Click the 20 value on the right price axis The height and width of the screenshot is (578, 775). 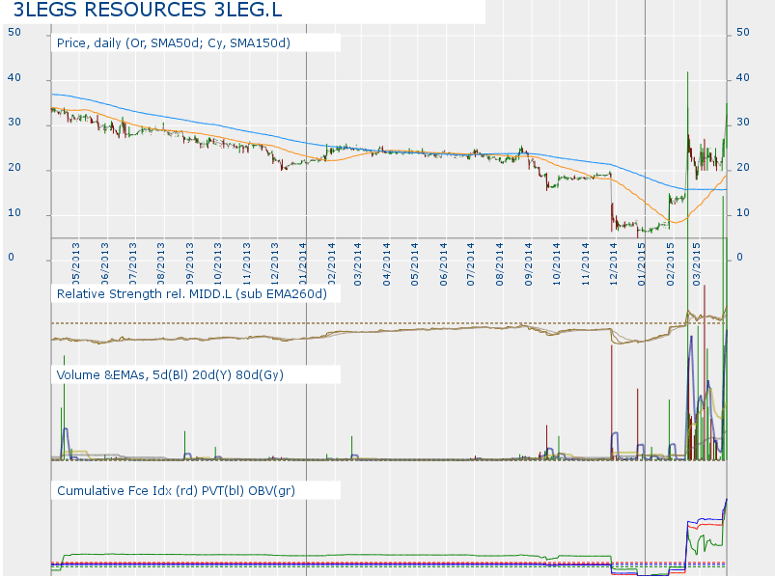tap(743, 168)
